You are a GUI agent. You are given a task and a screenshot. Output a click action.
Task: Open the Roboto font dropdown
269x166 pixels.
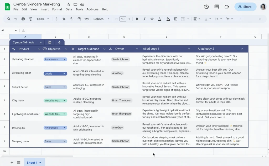[101, 19]
